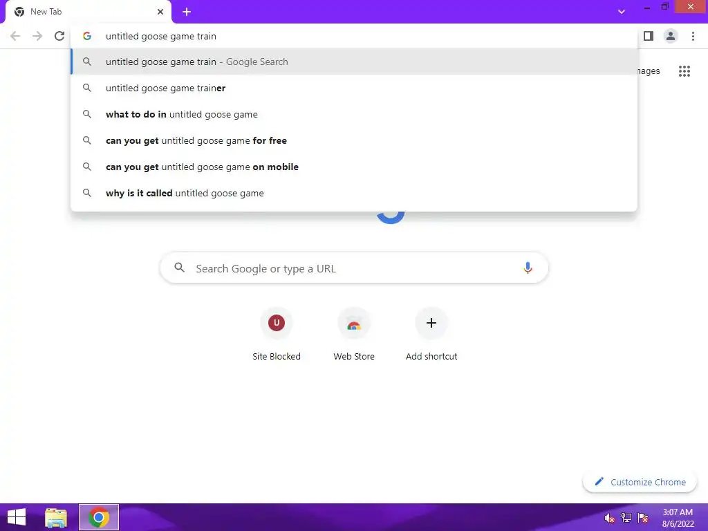Click the muted volume tray icon
708x531 pixels.
(609, 518)
